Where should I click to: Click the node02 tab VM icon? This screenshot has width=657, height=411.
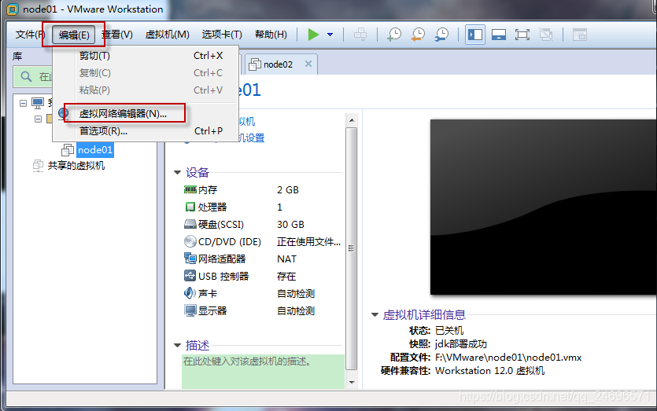tap(255, 64)
